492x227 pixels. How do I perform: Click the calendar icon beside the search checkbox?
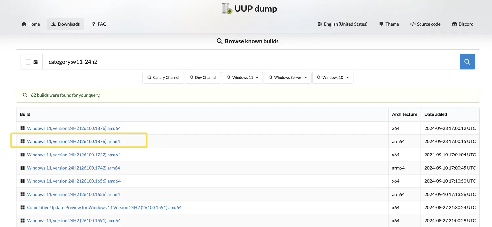[36, 62]
